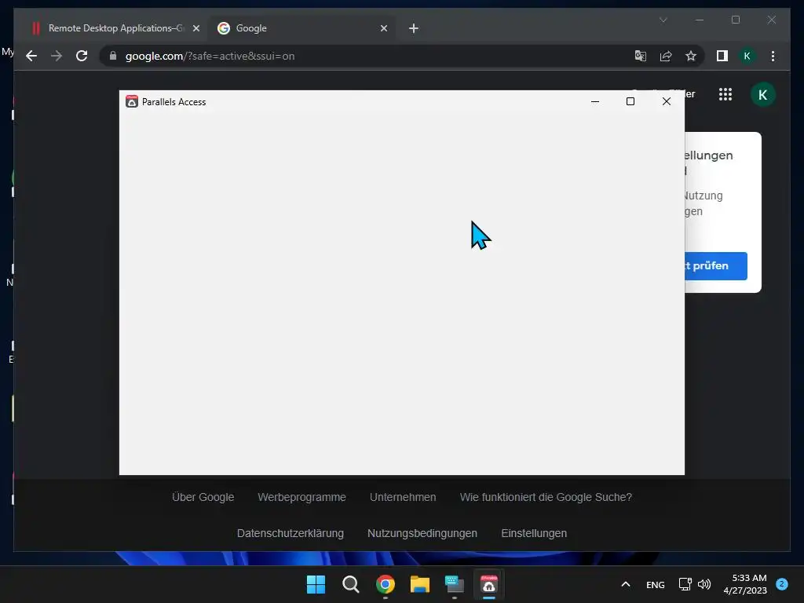The image size is (804, 603).
Task: Show hidden tray icons chevron
Action: click(626, 584)
